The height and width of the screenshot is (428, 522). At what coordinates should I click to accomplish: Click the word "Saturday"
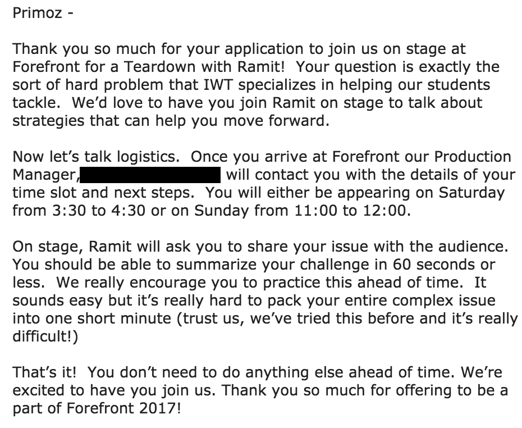pyautogui.click(x=471, y=193)
